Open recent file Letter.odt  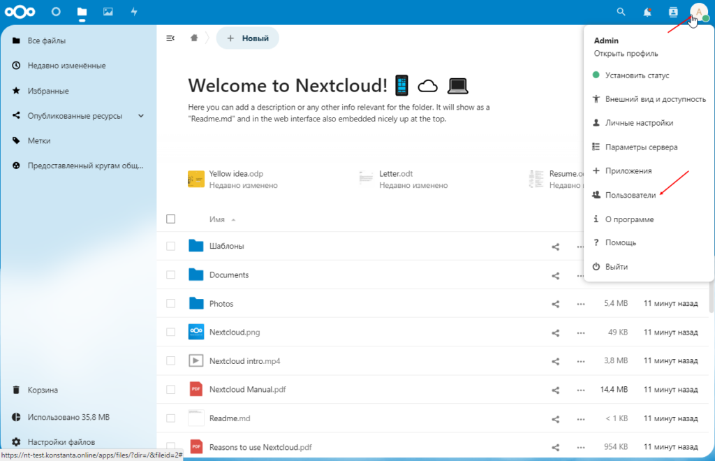[x=403, y=180]
